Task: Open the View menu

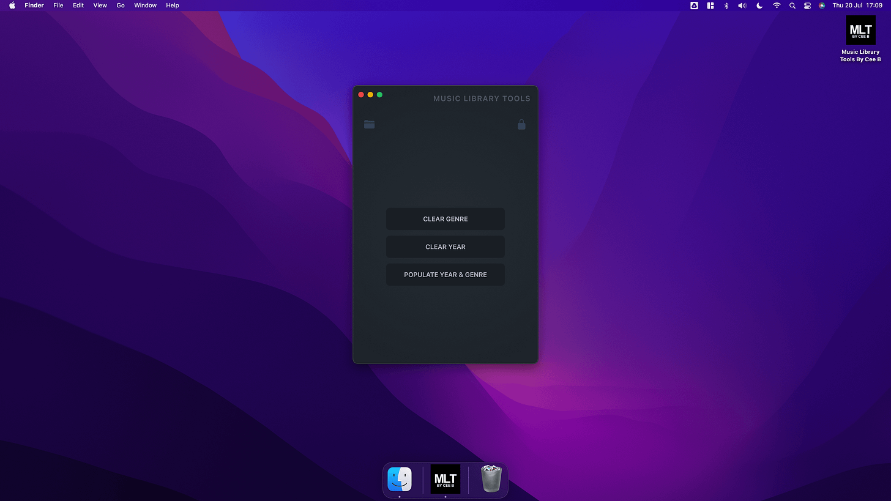Action: tap(100, 6)
